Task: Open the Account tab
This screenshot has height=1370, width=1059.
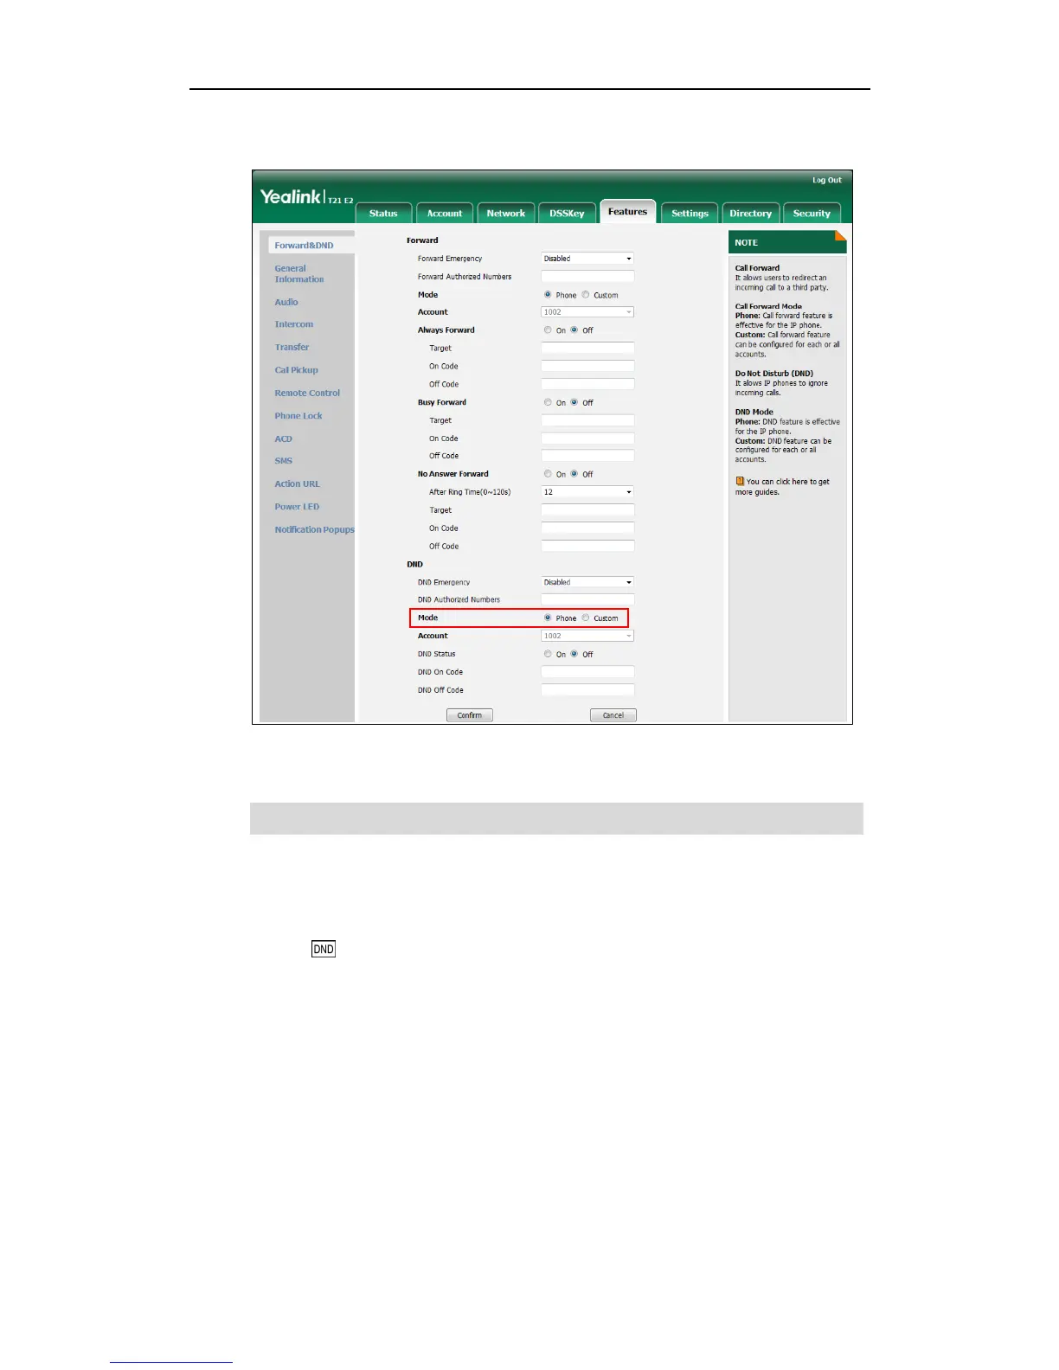Action: click(445, 213)
